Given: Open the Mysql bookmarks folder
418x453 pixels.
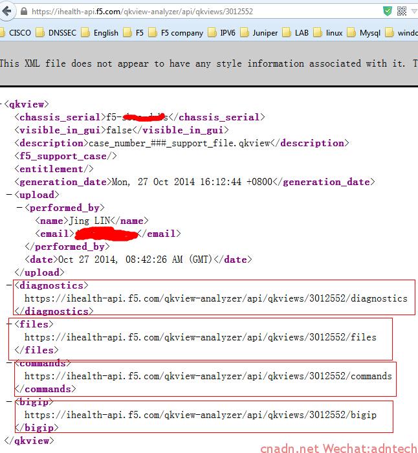Looking at the screenshot, I should [x=364, y=32].
